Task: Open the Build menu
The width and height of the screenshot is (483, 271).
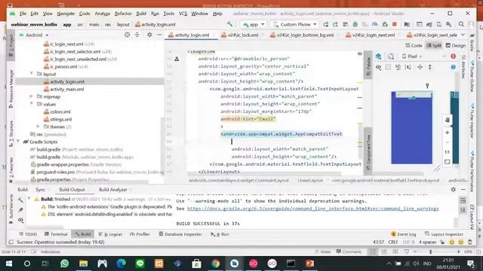Action: [141, 14]
